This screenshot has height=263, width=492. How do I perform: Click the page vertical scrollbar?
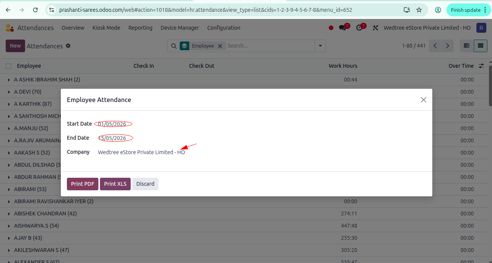coord(490,86)
